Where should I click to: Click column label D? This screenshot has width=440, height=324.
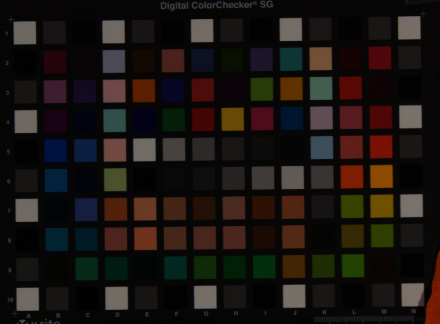tap(117, 315)
